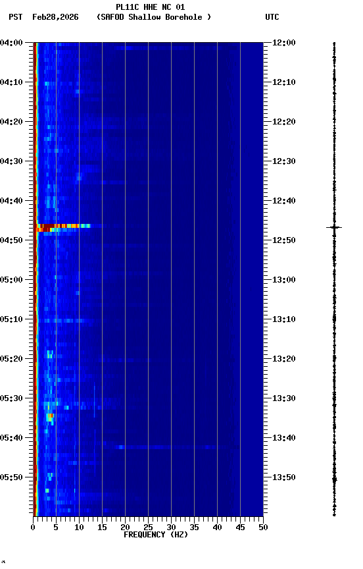Click the 04:20 PST time label
Screen dimensions: 363x569
point(11,122)
